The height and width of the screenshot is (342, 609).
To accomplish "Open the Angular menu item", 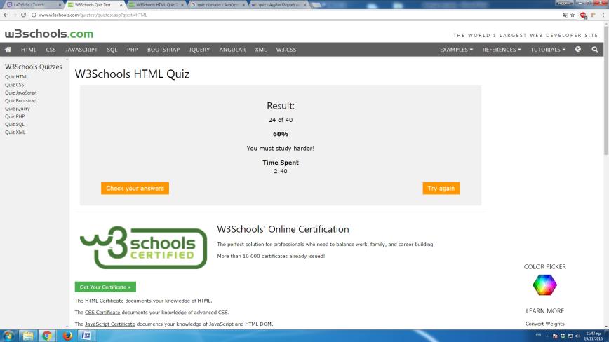I will tap(232, 50).
